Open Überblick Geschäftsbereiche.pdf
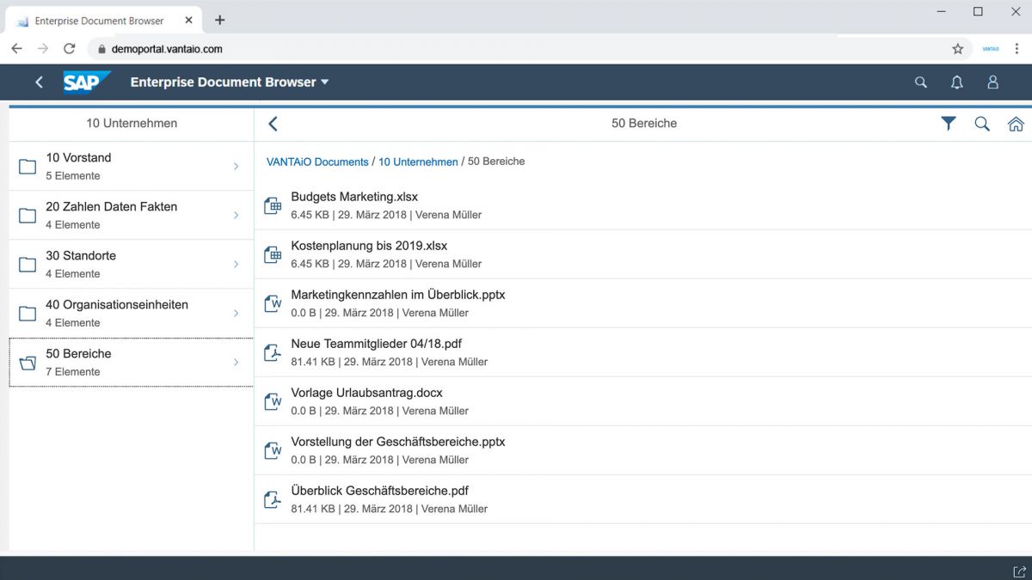This screenshot has width=1032, height=580. click(380, 491)
